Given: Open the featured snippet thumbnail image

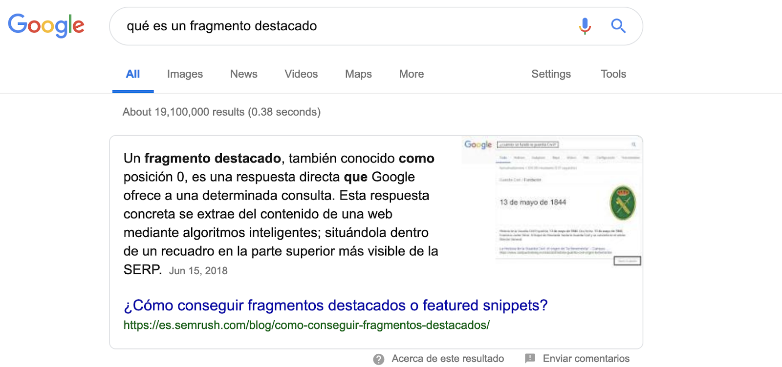Looking at the screenshot, I should [552, 202].
